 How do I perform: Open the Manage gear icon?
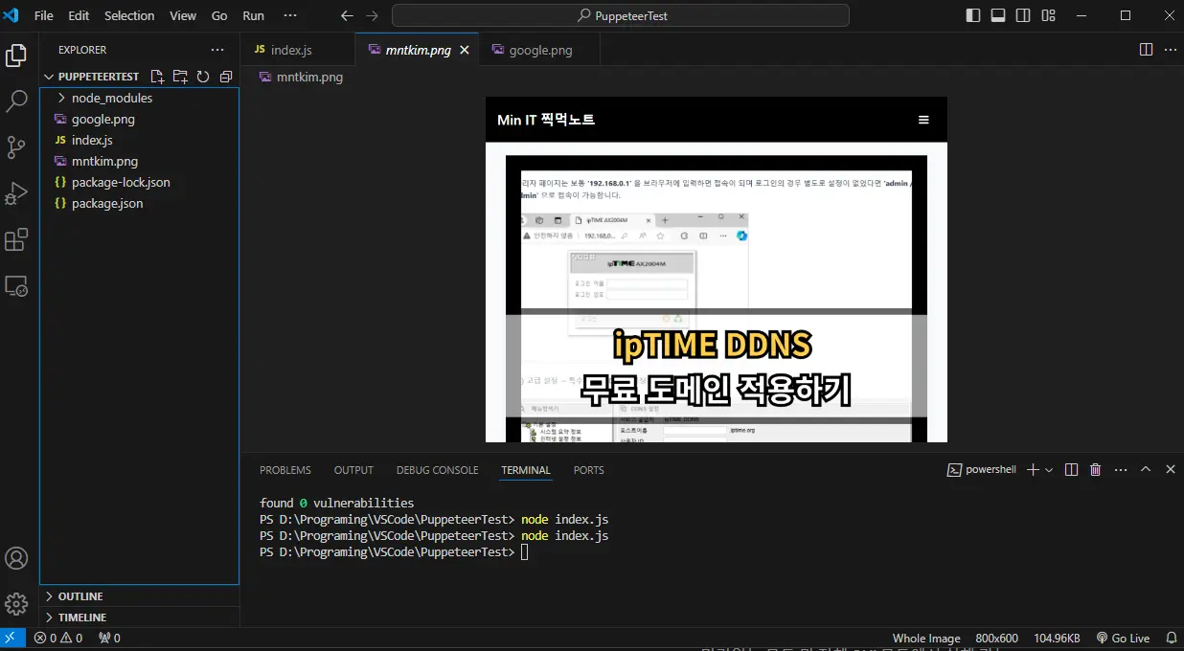[16, 604]
